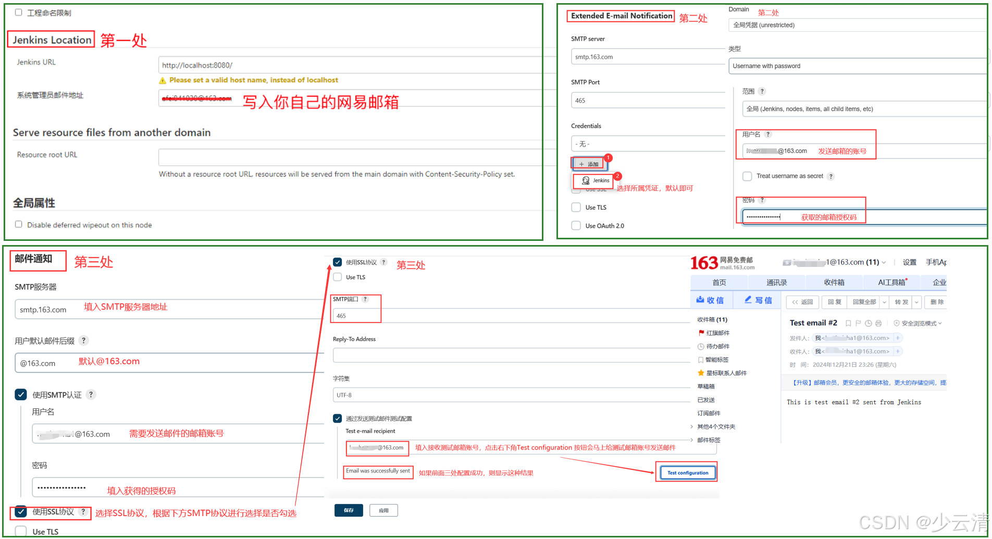Toggle 使用SSL协议 checkbox above the SMTP端口 field
Screen dimensions: 992x539
(x=338, y=262)
